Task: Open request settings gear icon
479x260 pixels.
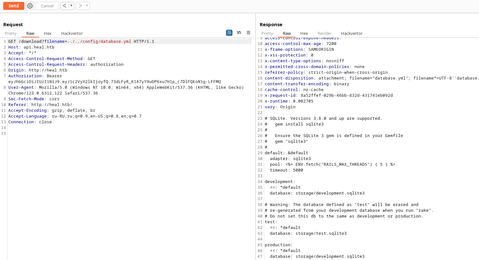Action: pos(30,6)
